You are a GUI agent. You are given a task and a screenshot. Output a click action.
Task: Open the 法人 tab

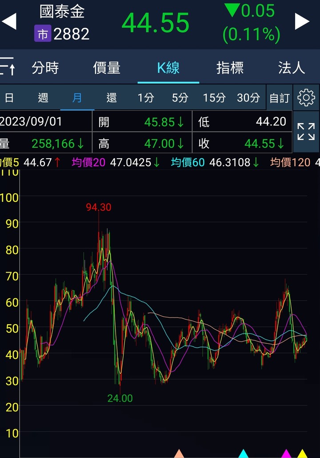pos(292,68)
